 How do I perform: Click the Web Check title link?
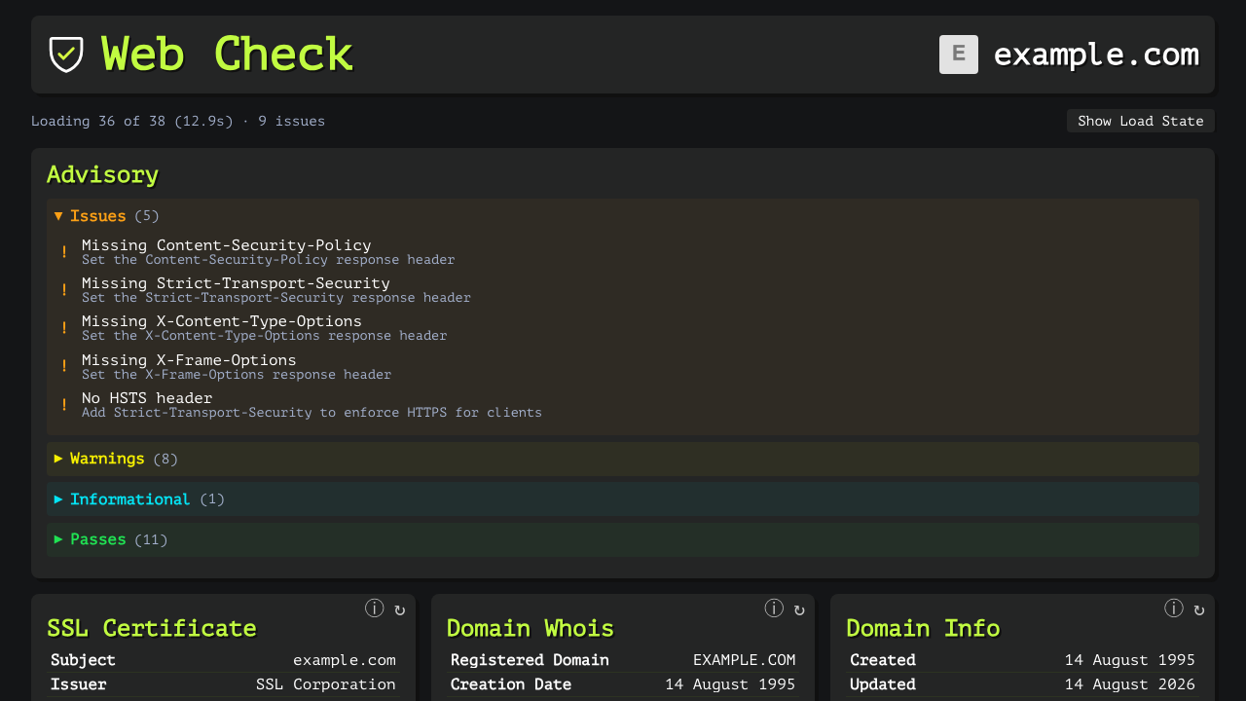point(227,55)
